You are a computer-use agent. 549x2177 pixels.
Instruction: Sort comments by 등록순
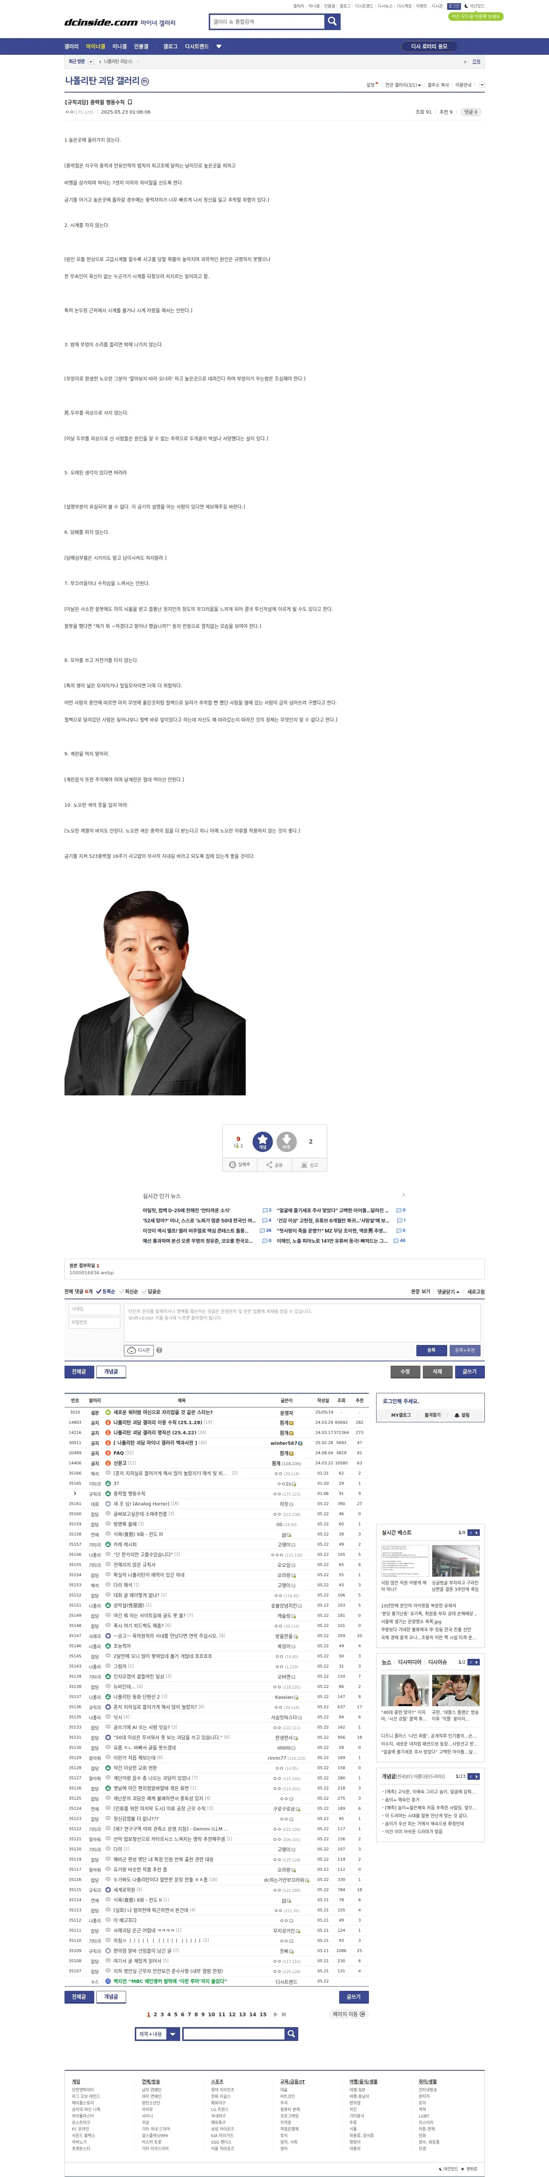[x=105, y=1291]
